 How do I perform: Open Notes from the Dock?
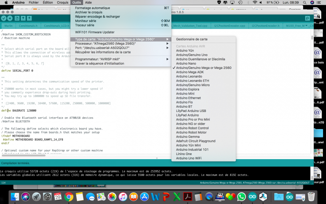tap(80, 197)
